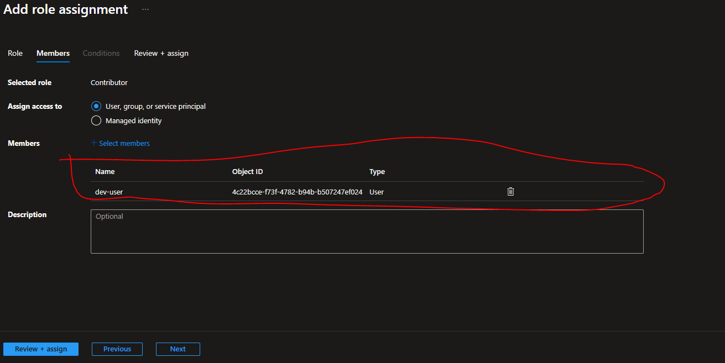This screenshot has height=363, width=725.
Task: Click the blue Review + assign button
Action: pyautogui.click(x=41, y=349)
